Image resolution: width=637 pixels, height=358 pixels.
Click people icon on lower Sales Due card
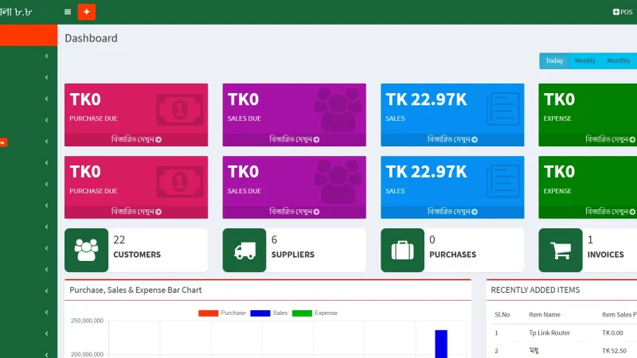pos(338,181)
